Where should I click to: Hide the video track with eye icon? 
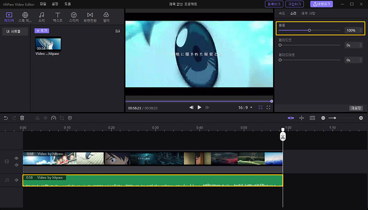pyautogui.click(x=16, y=158)
